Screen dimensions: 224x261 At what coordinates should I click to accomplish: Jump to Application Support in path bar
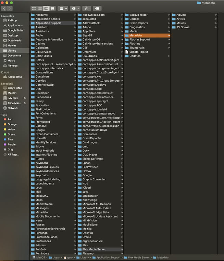[x=107, y=258]
